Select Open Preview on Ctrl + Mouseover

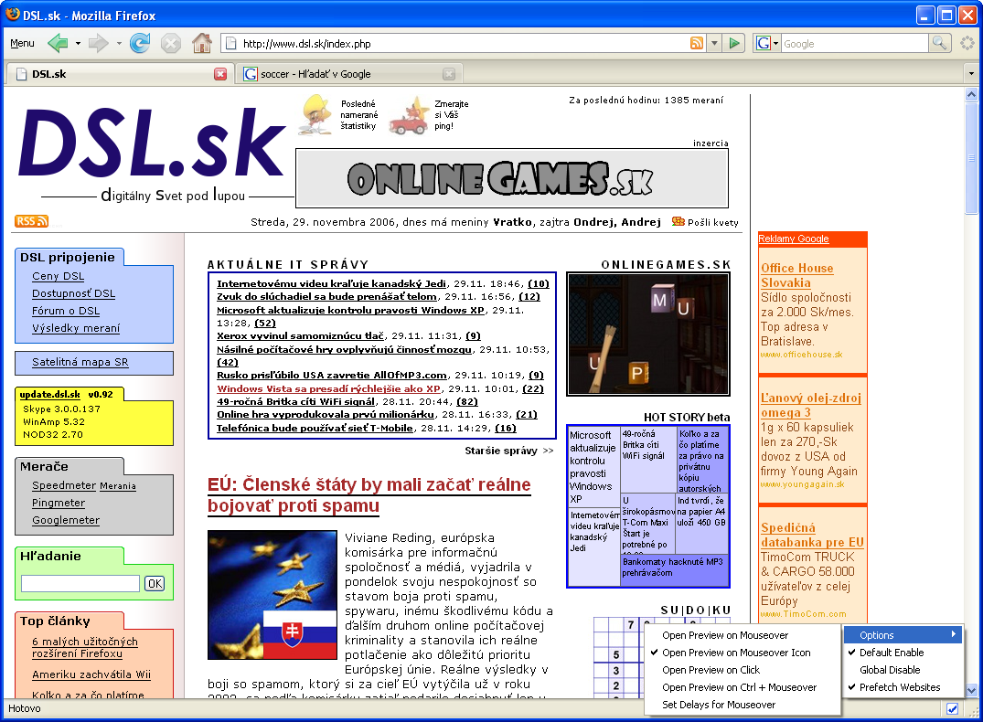tap(743, 687)
